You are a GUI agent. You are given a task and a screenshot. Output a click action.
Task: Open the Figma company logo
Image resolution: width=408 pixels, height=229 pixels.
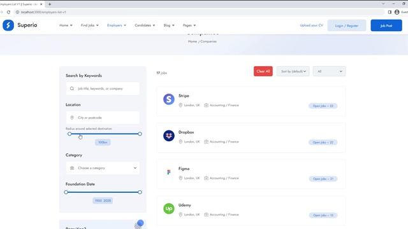pos(169,172)
